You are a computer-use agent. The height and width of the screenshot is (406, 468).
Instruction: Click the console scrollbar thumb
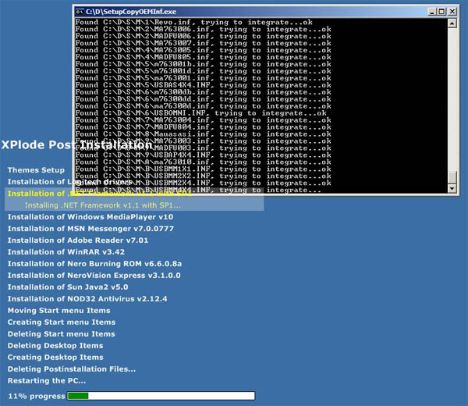(x=452, y=177)
